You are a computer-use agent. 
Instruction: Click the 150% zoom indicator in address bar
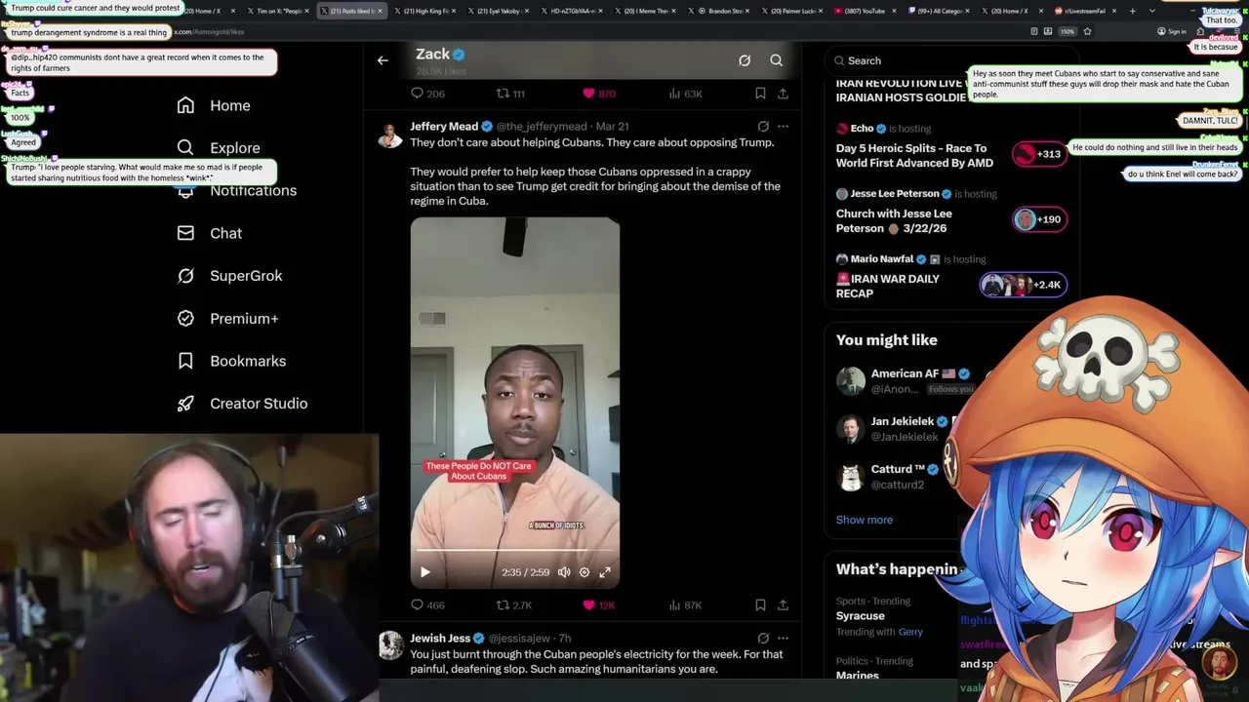point(1067,31)
